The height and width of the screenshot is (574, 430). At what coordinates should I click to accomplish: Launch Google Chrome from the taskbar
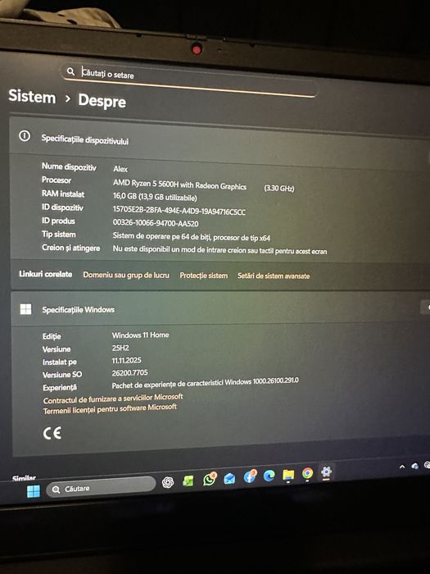pos(307,473)
